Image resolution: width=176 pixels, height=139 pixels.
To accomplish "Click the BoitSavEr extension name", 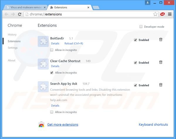I will (57, 38).
